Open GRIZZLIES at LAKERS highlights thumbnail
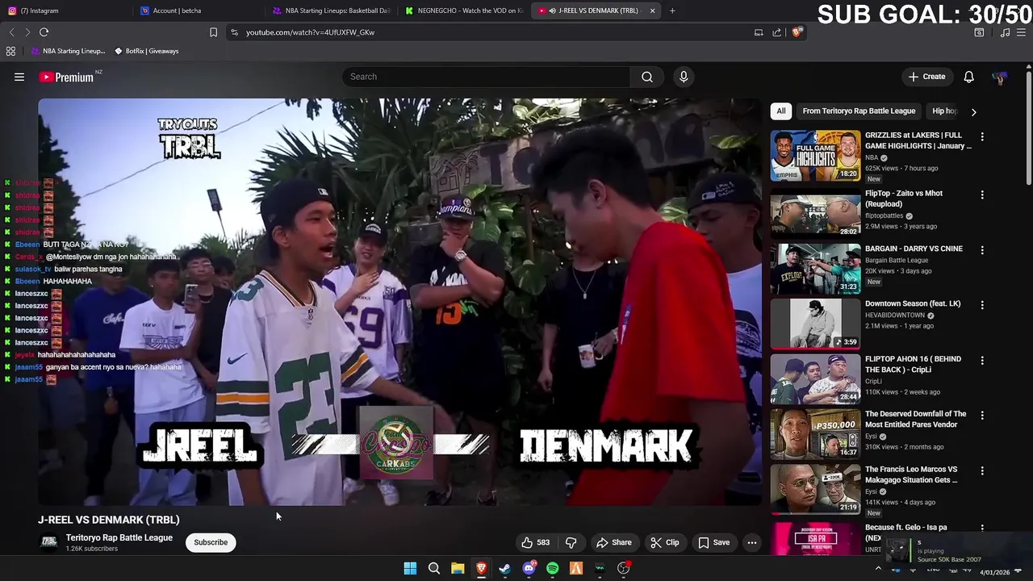 pos(815,156)
